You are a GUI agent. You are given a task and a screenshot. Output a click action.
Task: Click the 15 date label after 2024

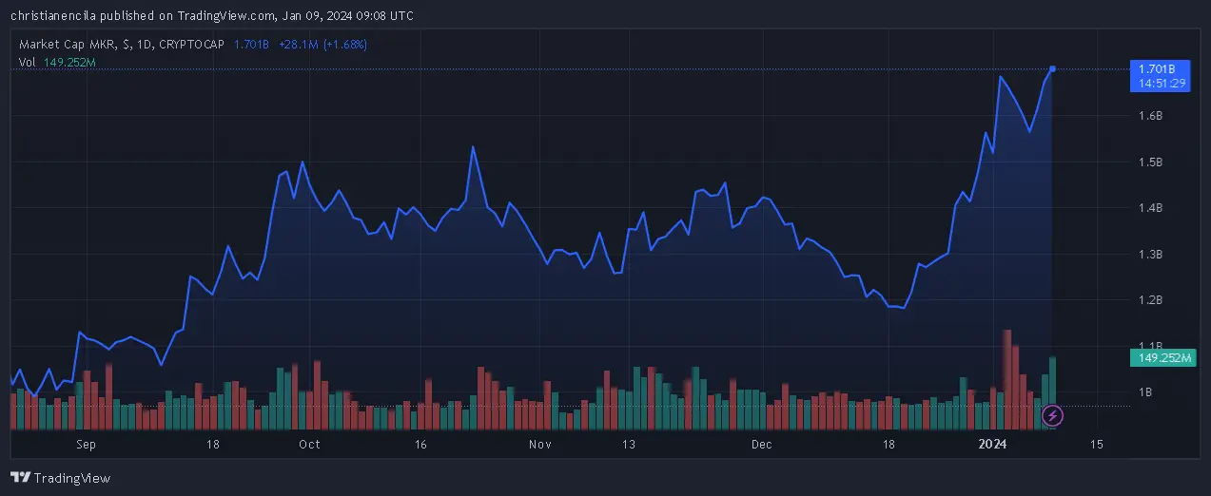(x=1096, y=444)
